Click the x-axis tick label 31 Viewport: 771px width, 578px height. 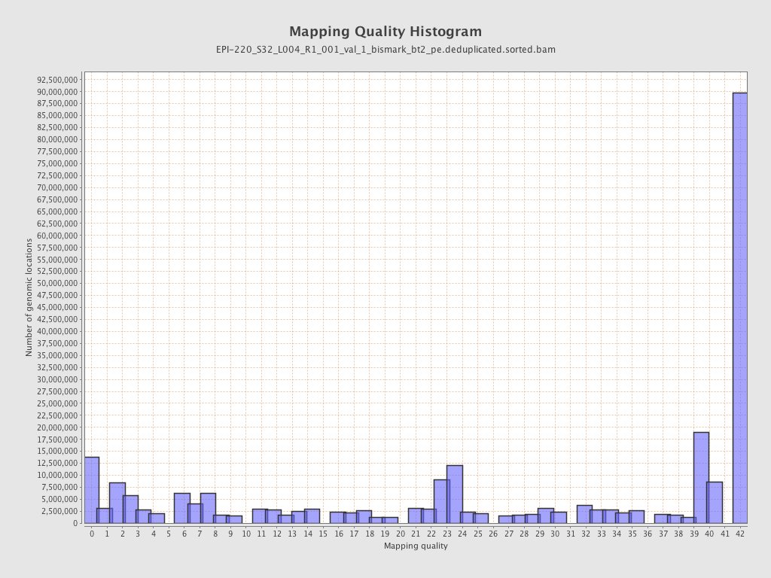tap(571, 534)
